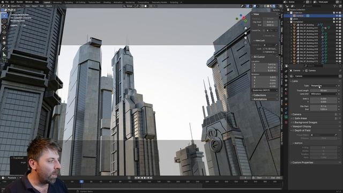Open the lens Type Perspective dropdown
This screenshot has width=343, height=193.
tap(324, 86)
